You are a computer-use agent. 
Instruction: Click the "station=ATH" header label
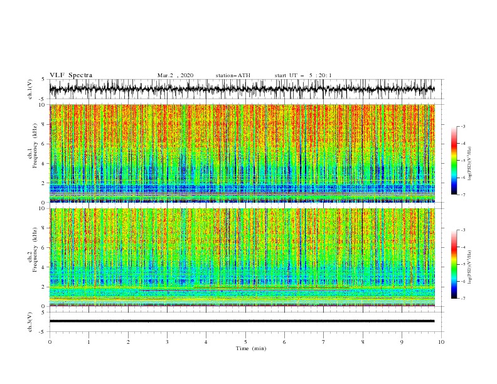tap(233, 75)
